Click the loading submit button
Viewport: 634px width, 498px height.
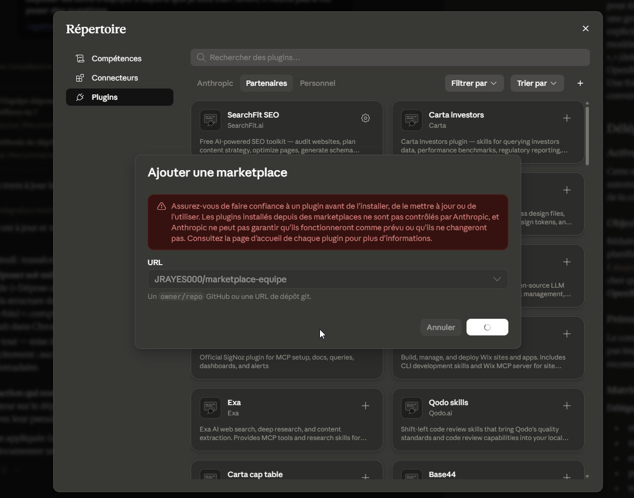487,327
